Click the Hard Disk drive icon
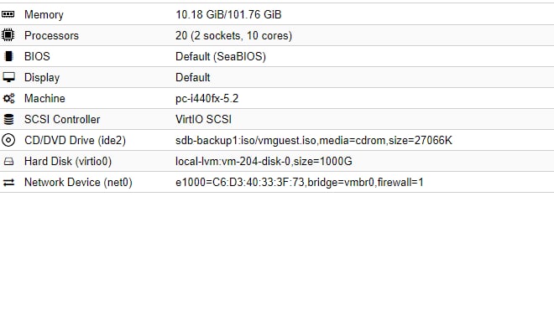This screenshot has height=326, width=554. coord(8,161)
